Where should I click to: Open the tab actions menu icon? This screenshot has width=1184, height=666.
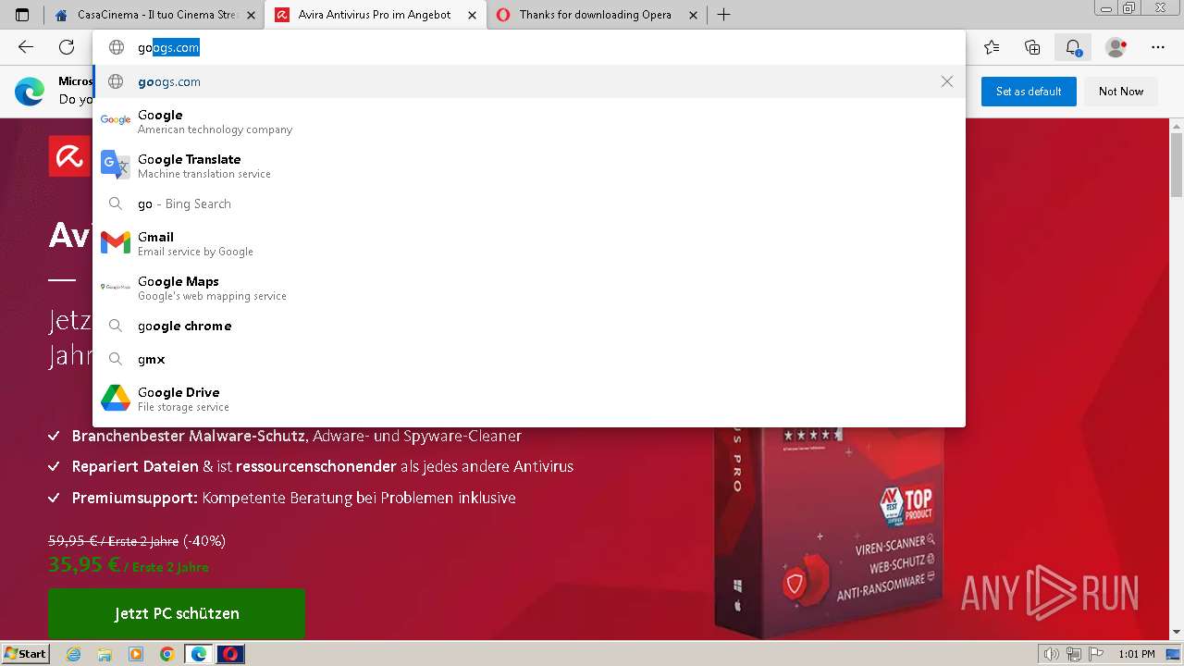pos(22,15)
